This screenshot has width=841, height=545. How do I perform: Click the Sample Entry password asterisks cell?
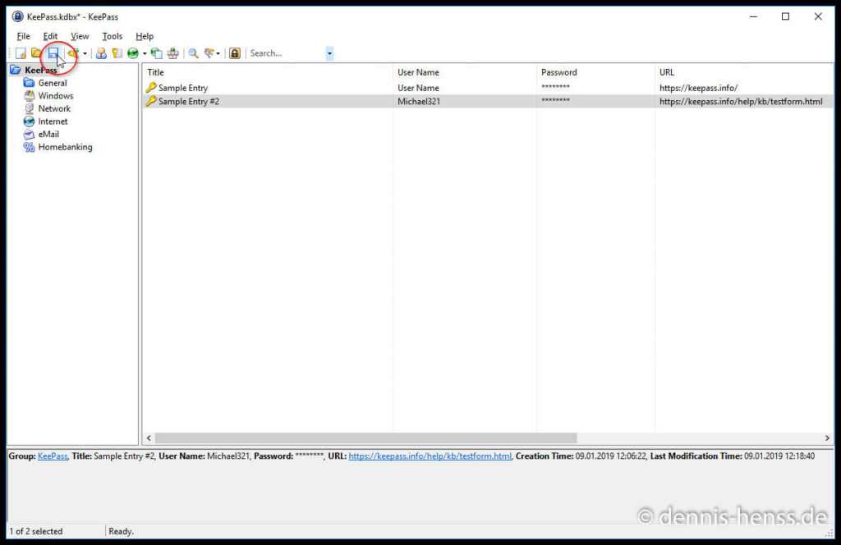pyautogui.click(x=555, y=87)
